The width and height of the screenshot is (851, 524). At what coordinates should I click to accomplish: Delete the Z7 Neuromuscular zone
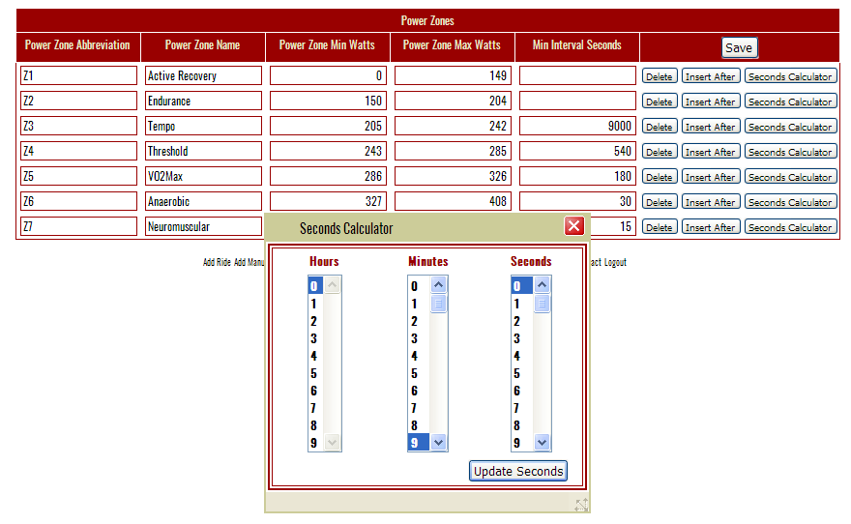(x=659, y=227)
